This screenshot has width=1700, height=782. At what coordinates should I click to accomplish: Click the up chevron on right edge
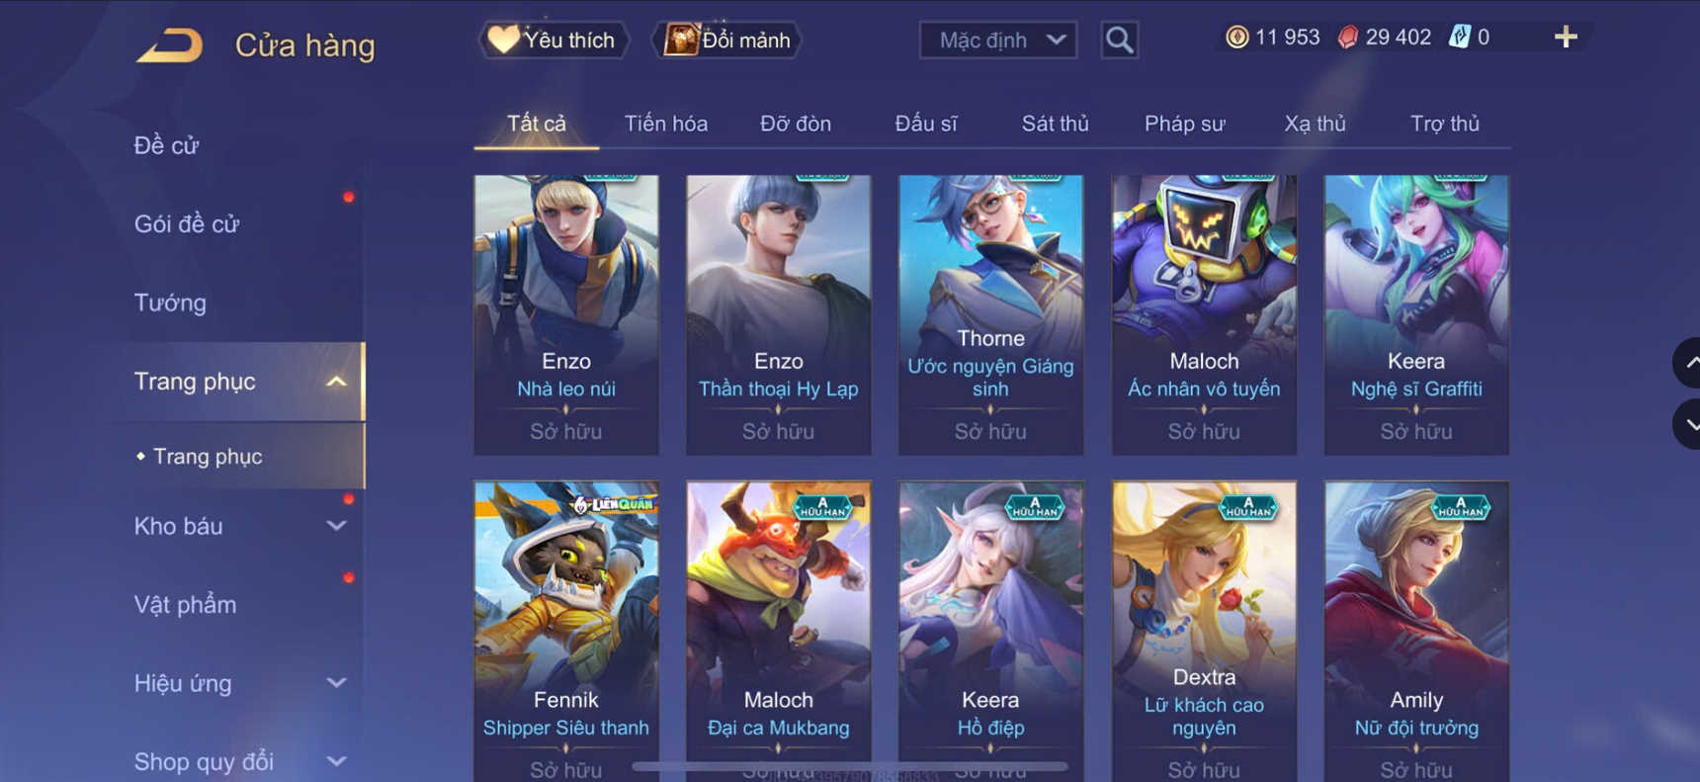pyautogui.click(x=1689, y=363)
